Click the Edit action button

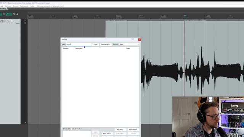pyautogui.click(x=120, y=134)
